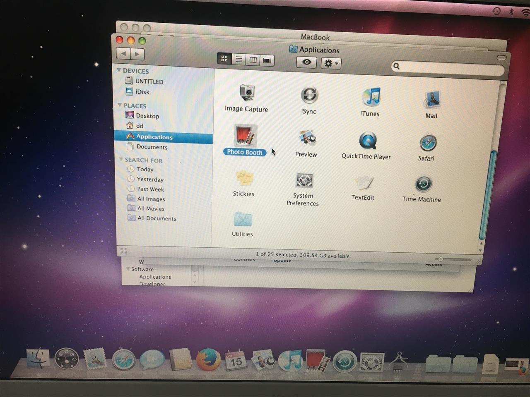Select Time Machine in Applications window
This screenshot has width=530, height=397.
(424, 184)
